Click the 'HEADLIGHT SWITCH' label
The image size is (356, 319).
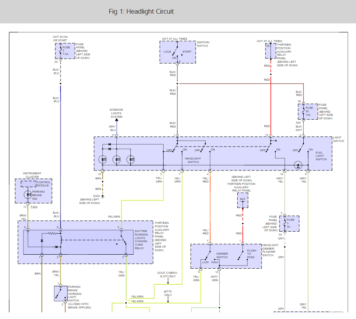(x=193, y=160)
